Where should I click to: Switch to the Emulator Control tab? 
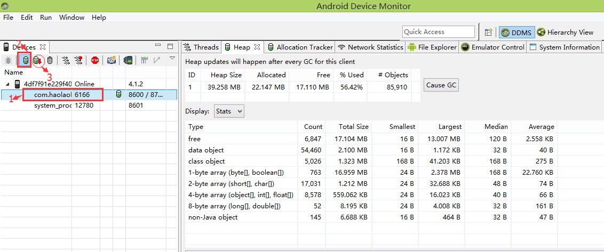pyautogui.click(x=492, y=47)
